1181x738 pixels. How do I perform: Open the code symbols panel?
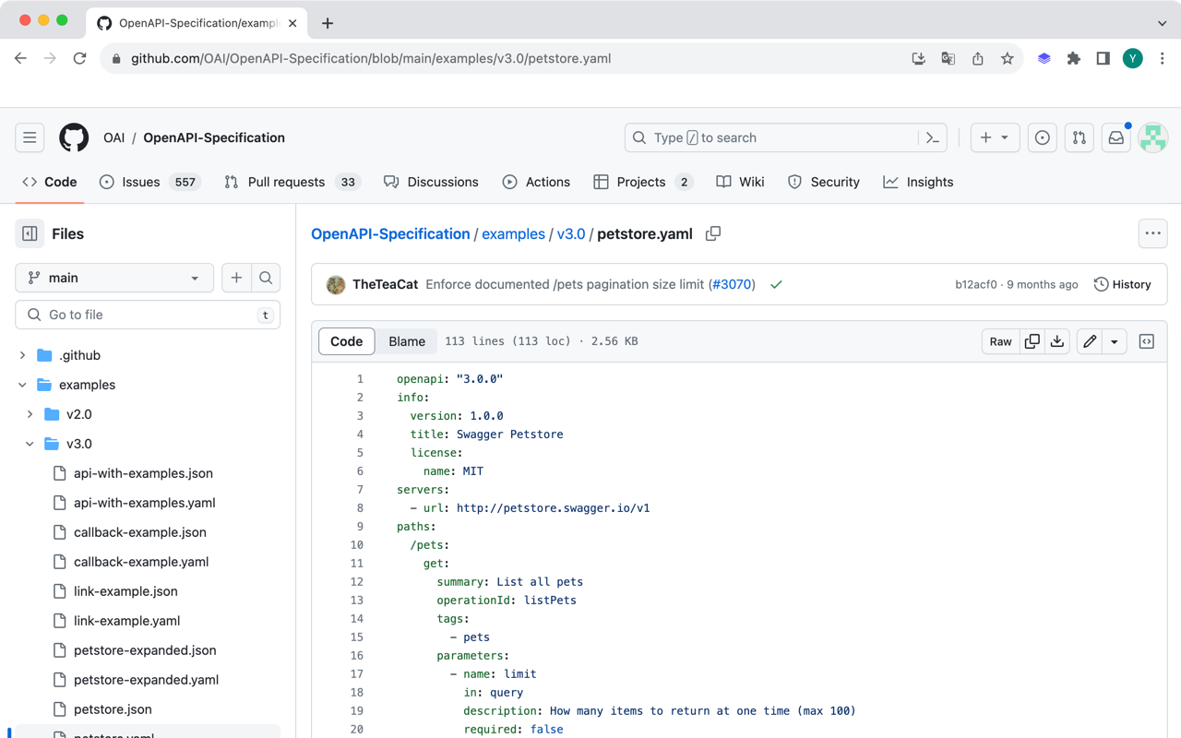coord(1146,340)
